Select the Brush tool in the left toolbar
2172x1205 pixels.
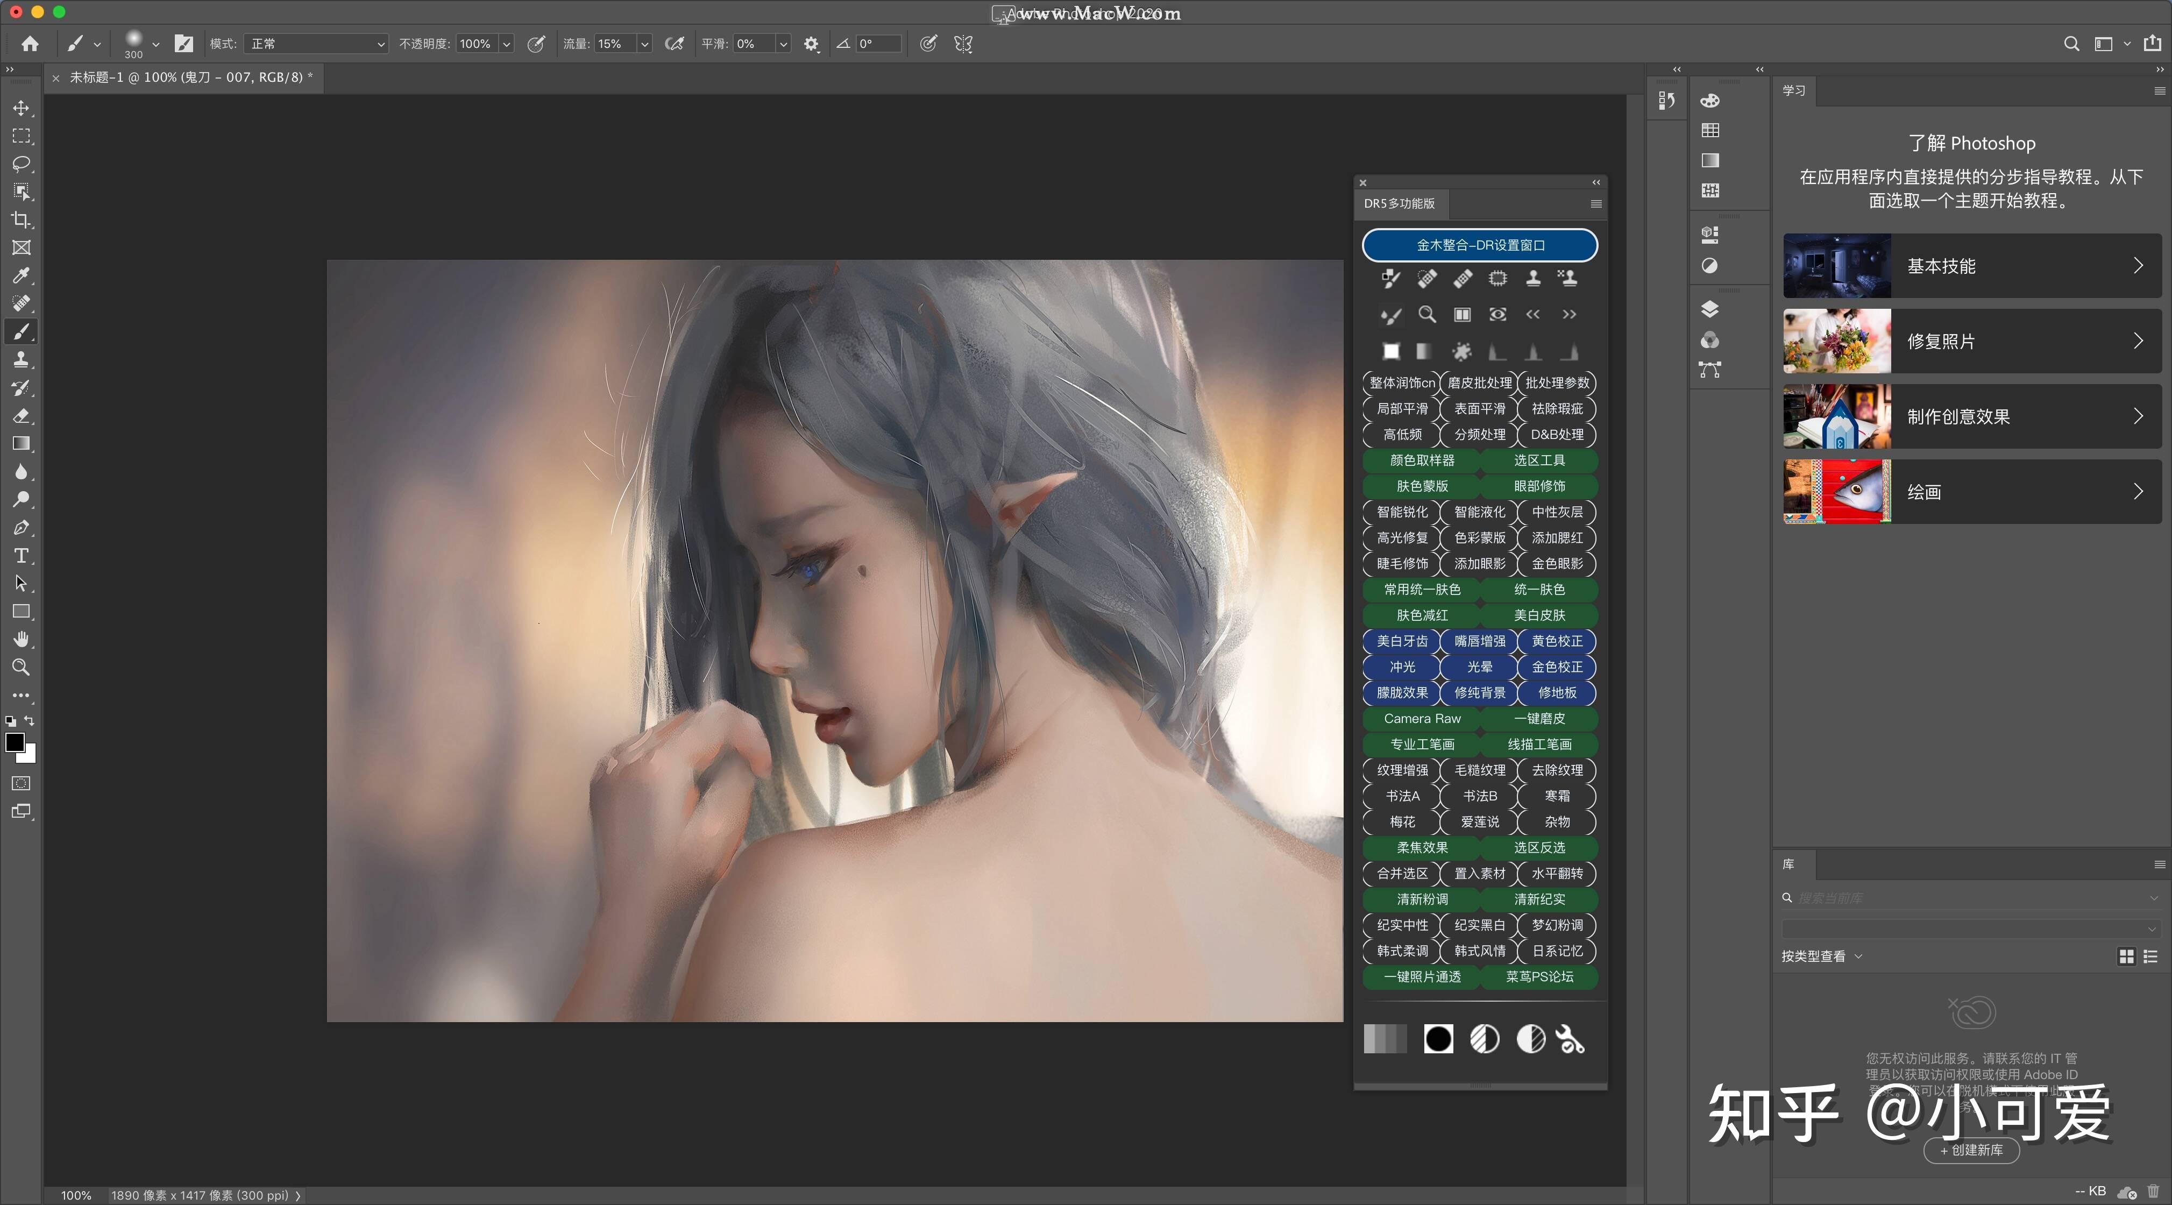(x=21, y=331)
